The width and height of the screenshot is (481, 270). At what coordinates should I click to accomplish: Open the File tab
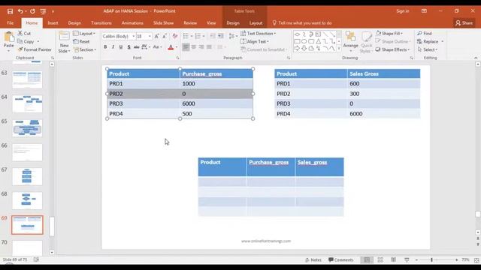click(x=10, y=23)
